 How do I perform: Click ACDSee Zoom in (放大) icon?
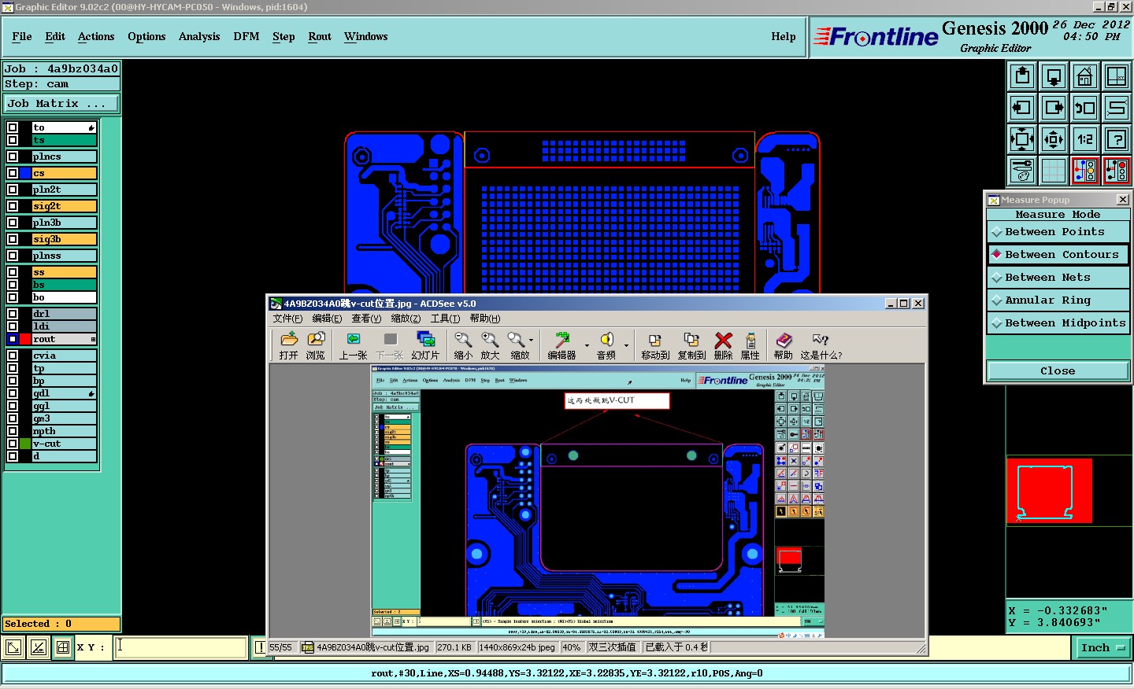tap(490, 345)
